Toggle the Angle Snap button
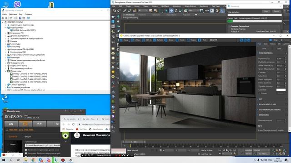The image size is (291, 163). [x=222, y=11]
